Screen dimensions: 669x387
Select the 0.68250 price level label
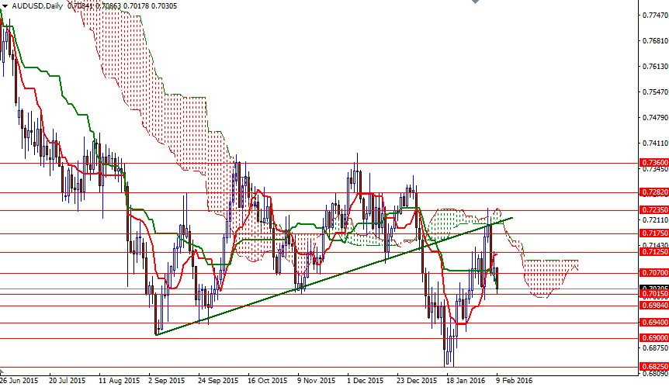[654, 367]
